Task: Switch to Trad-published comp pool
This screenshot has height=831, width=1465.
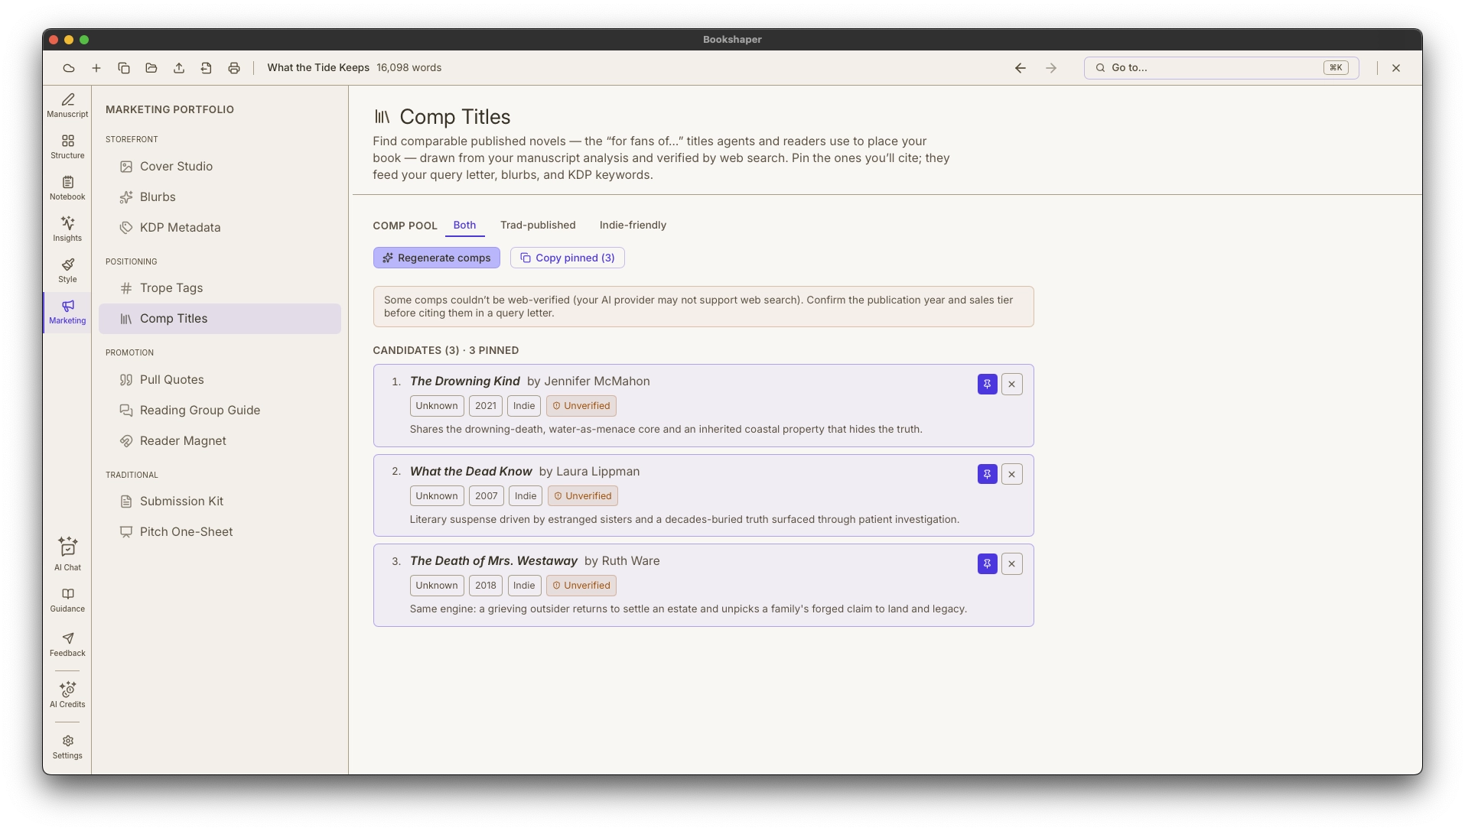Action: point(538,225)
